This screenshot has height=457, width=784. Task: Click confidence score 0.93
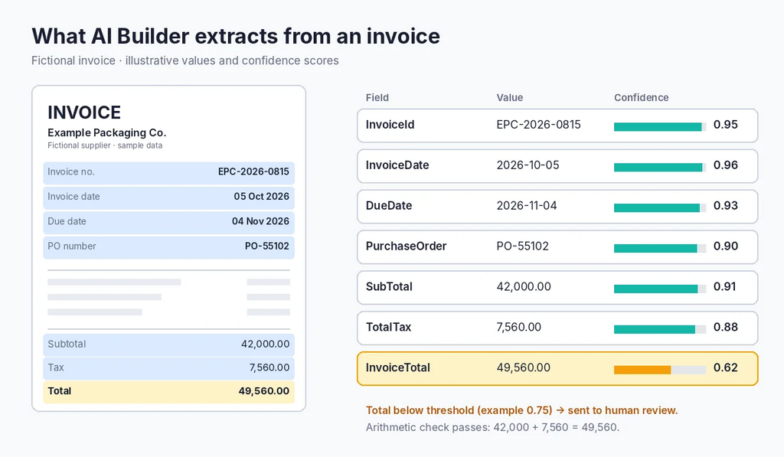[x=726, y=205]
